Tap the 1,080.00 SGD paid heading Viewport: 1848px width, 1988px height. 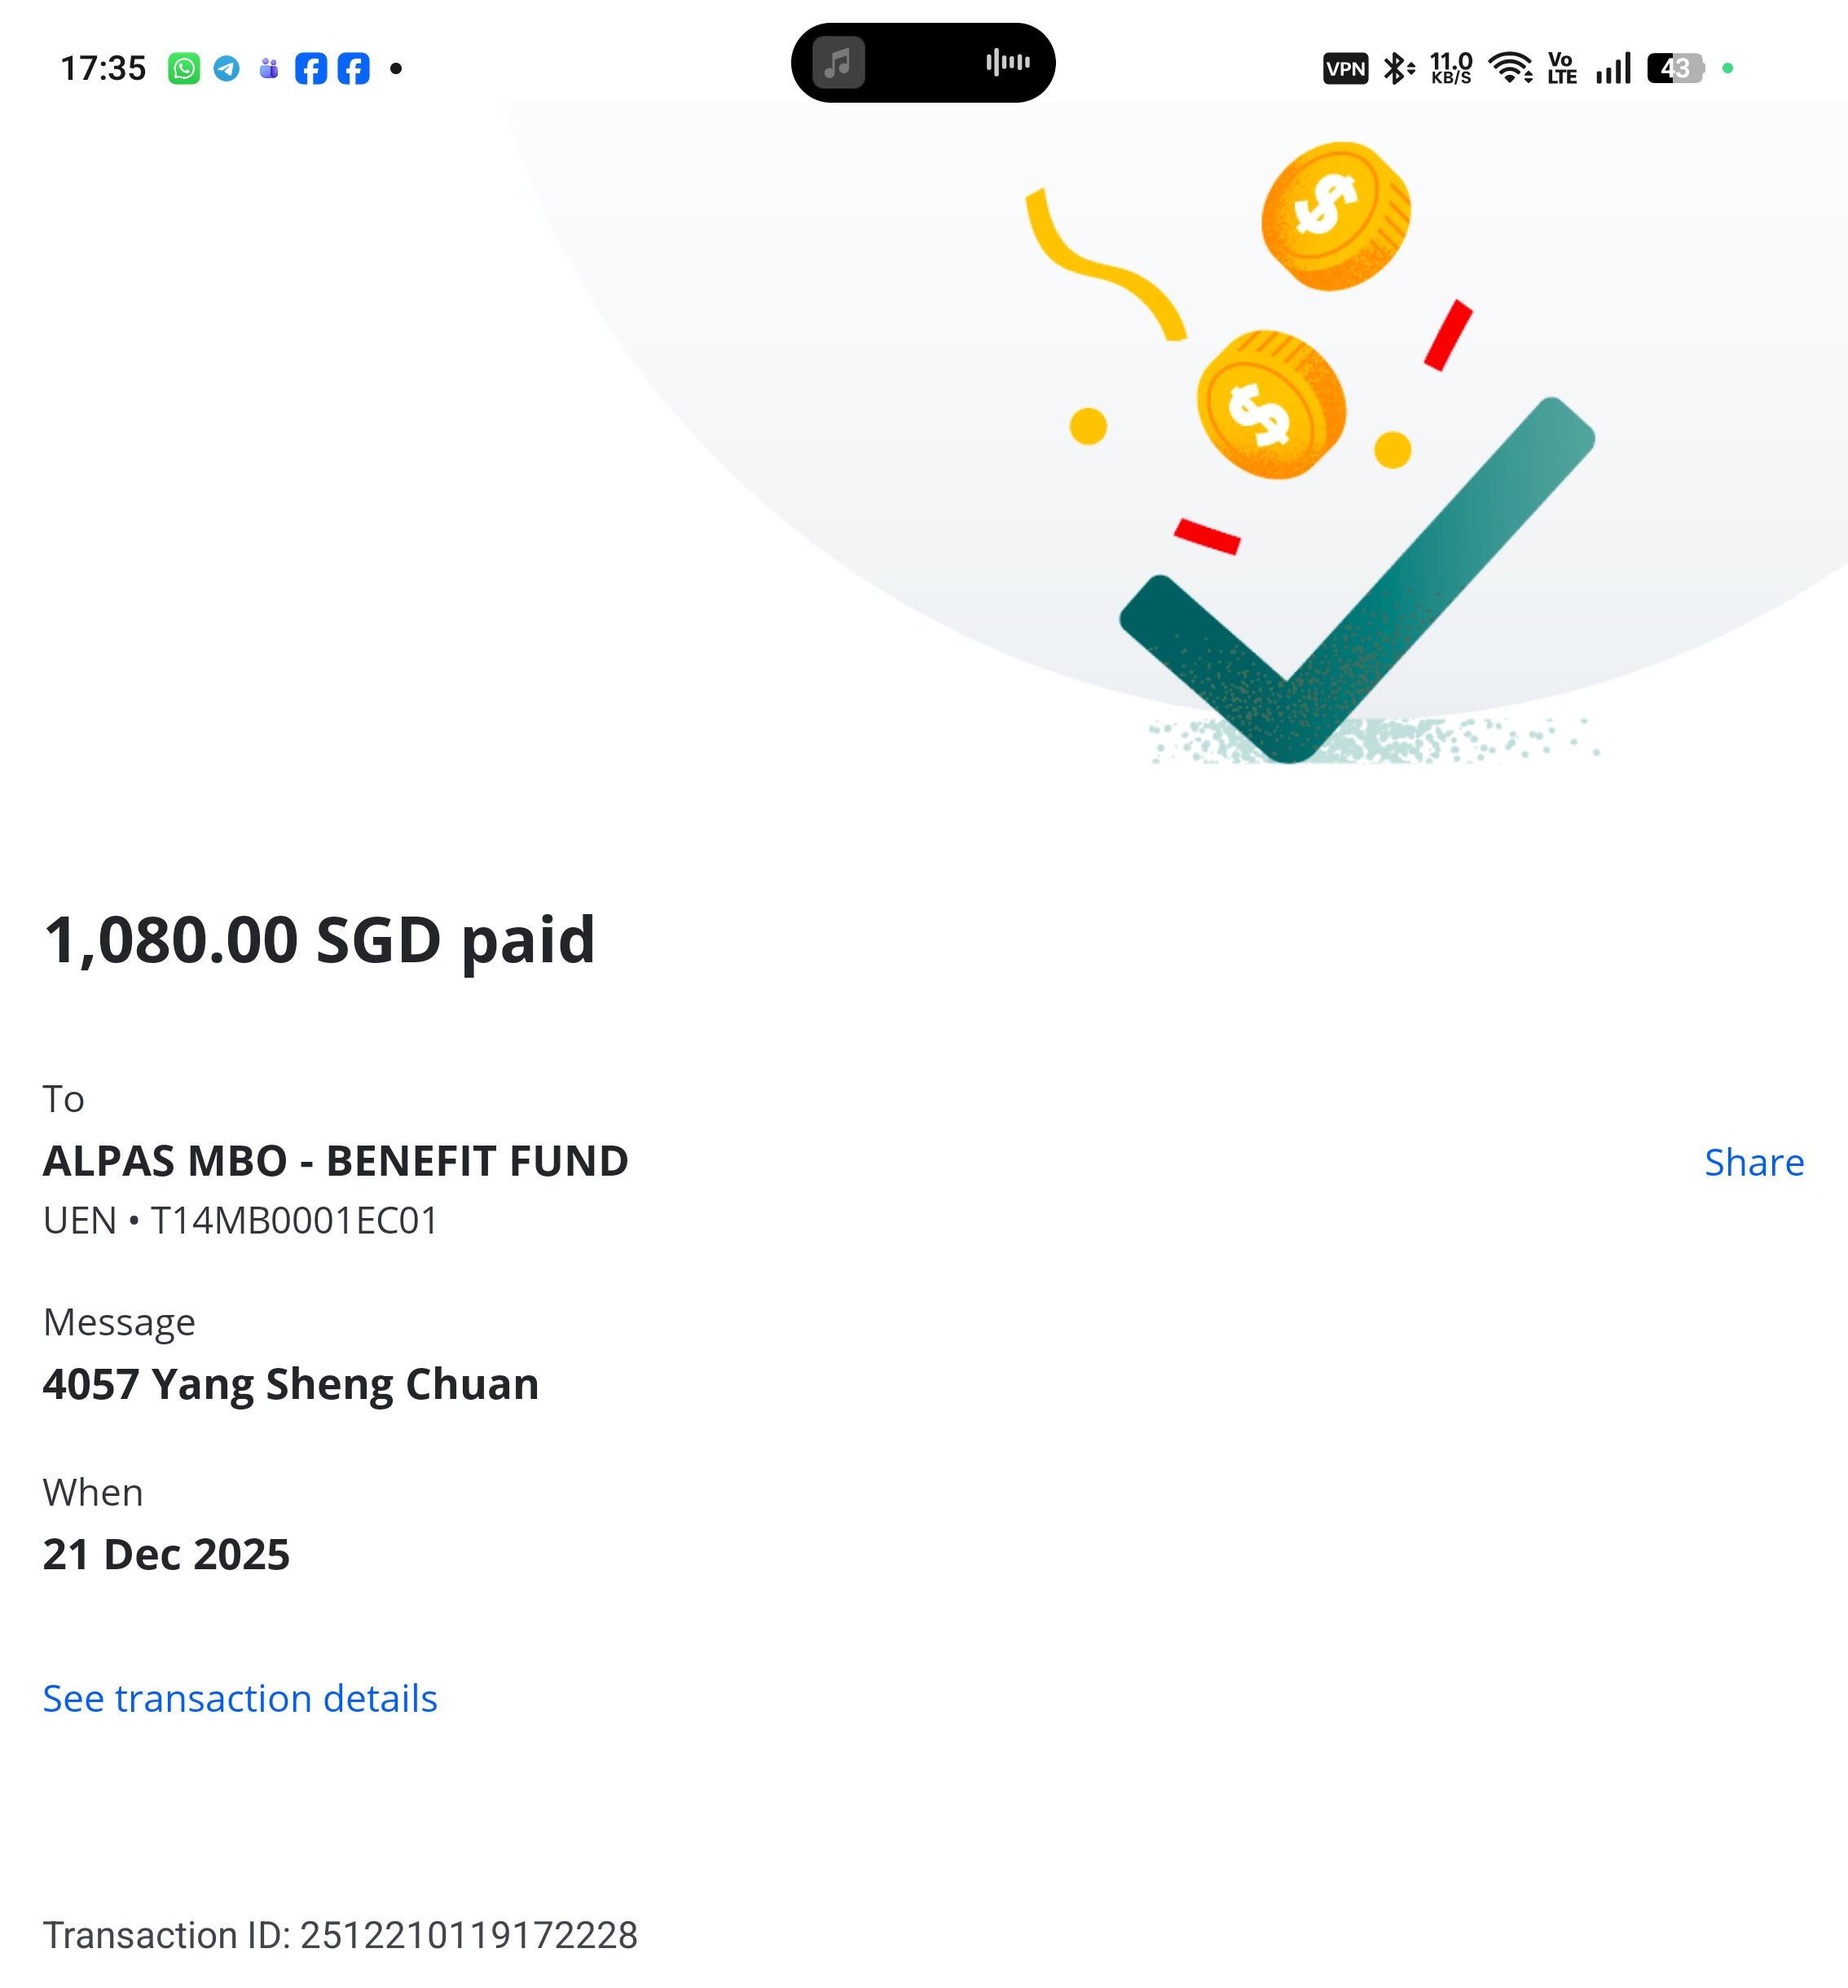pos(319,941)
